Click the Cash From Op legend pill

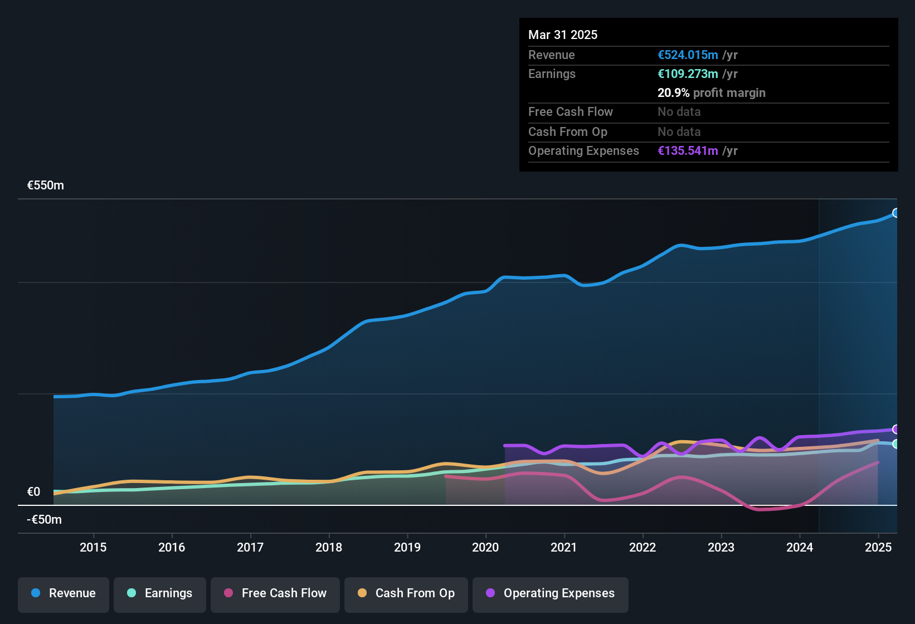pos(406,594)
